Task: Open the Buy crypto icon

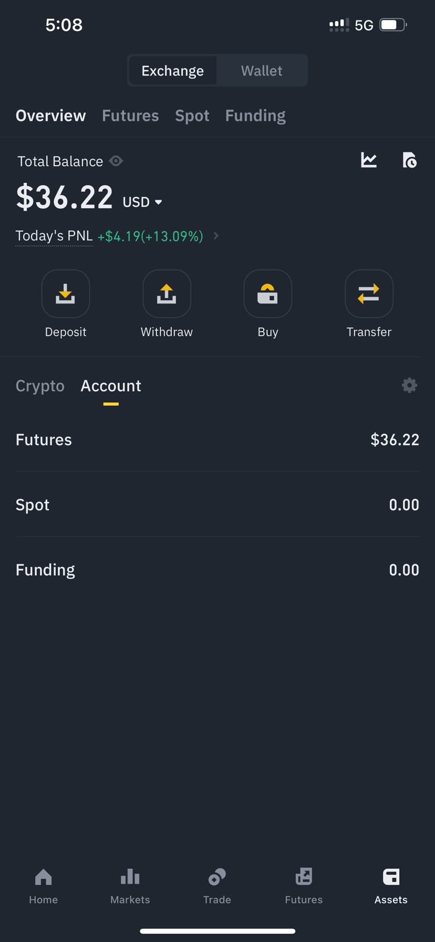Action: click(268, 293)
